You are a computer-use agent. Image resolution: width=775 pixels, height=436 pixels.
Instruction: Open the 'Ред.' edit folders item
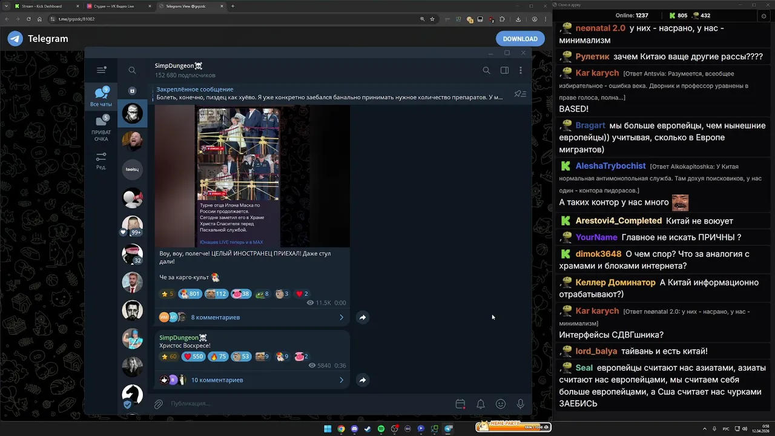(101, 160)
